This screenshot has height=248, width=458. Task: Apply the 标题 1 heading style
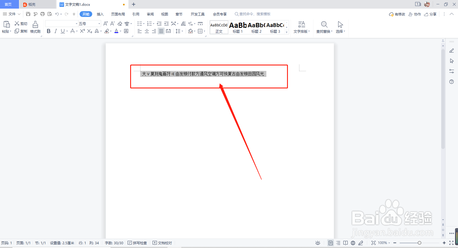[x=238, y=27]
